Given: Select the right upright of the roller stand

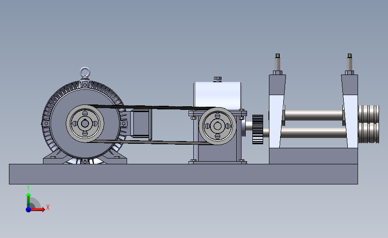Looking at the screenshot, I should [350, 111].
